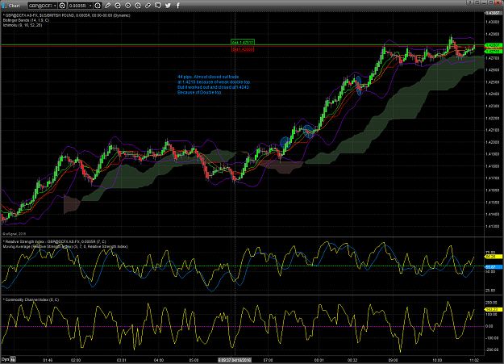Screen dimensions: 504x364
Task: Click the blue RSI moving average value marker
Action: click(x=493, y=267)
